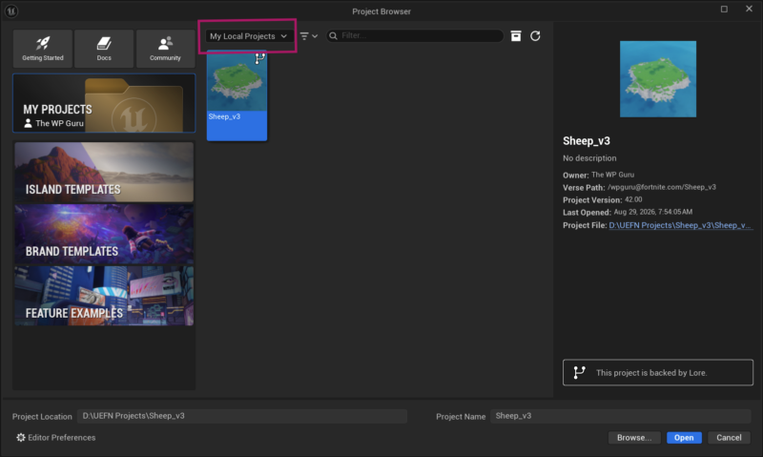Click the Lore branch icon in banner
Viewport: 763px width, 457px height.
(579, 372)
